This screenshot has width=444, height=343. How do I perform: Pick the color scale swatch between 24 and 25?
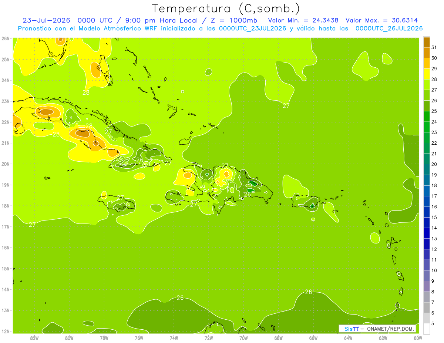point(427,116)
